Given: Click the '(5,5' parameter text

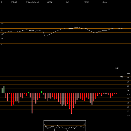Looking at the screenshot, I should click(67, 2).
